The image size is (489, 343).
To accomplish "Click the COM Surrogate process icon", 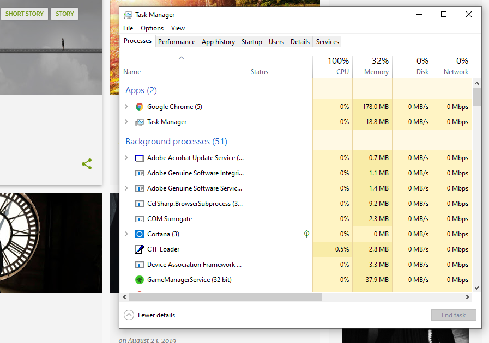I will pyautogui.click(x=140, y=219).
